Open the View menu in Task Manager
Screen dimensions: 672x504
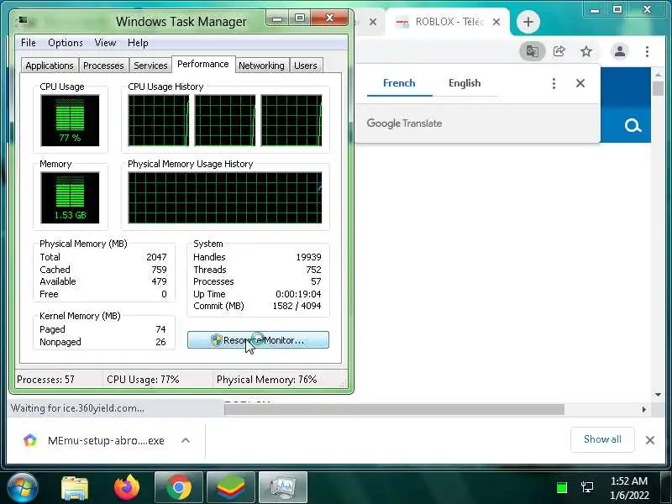[105, 43]
